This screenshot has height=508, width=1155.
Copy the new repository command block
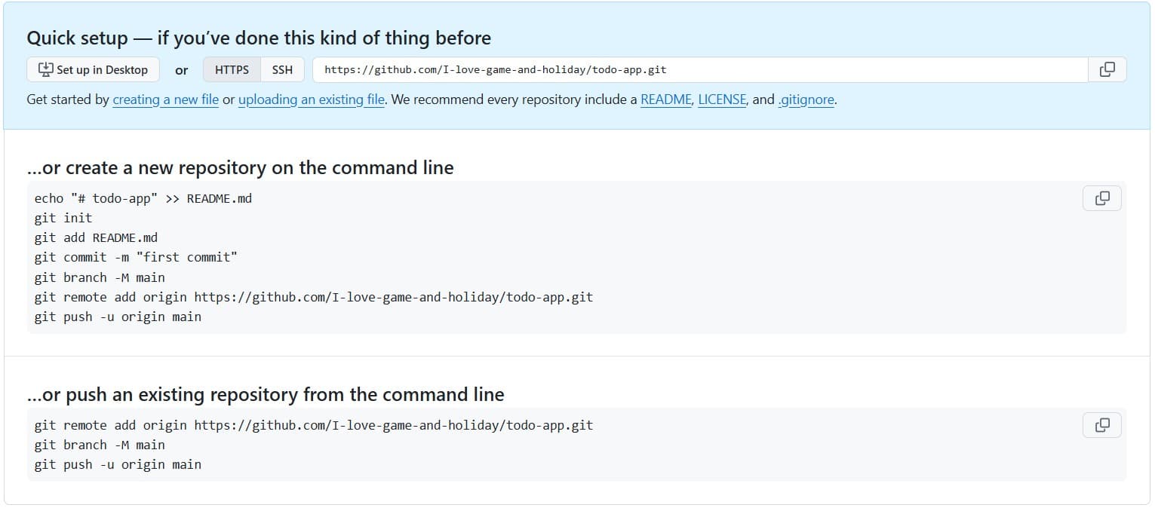pyautogui.click(x=1101, y=198)
